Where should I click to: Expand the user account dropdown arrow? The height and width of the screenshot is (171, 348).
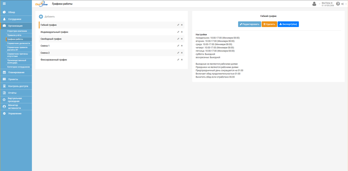click(320, 4)
